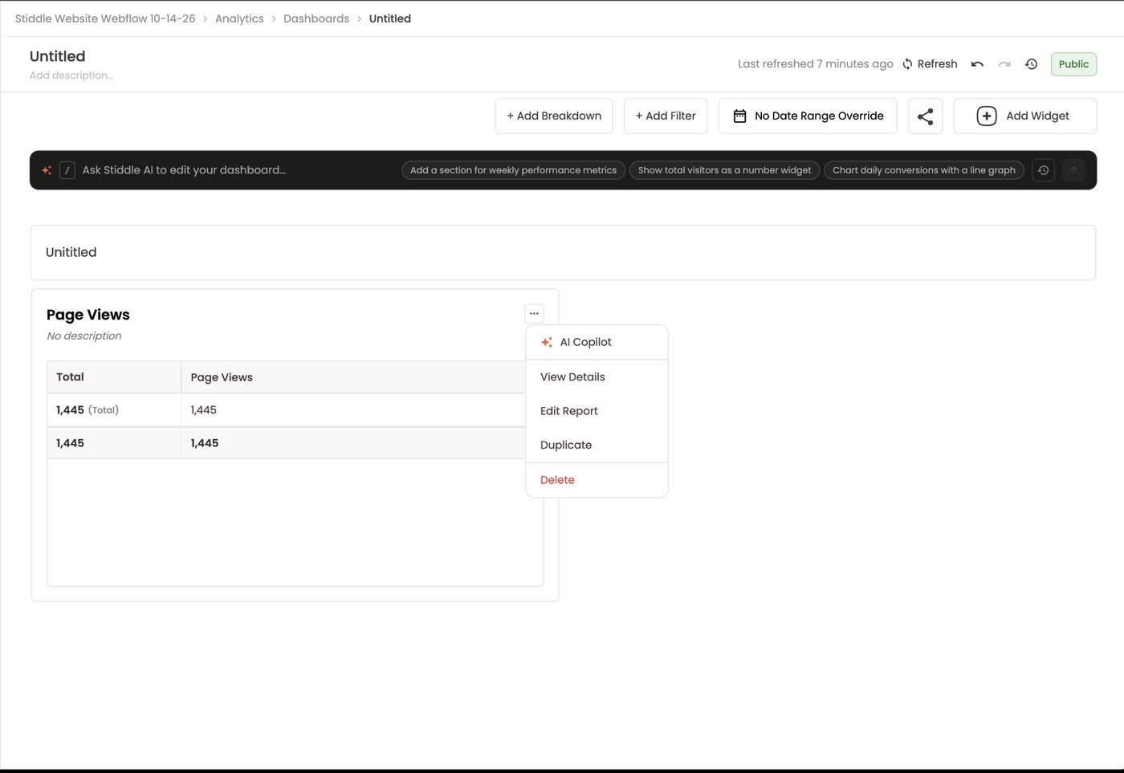This screenshot has width=1124, height=773.
Task: Click the No description text in widget
Action: pos(84,336)
